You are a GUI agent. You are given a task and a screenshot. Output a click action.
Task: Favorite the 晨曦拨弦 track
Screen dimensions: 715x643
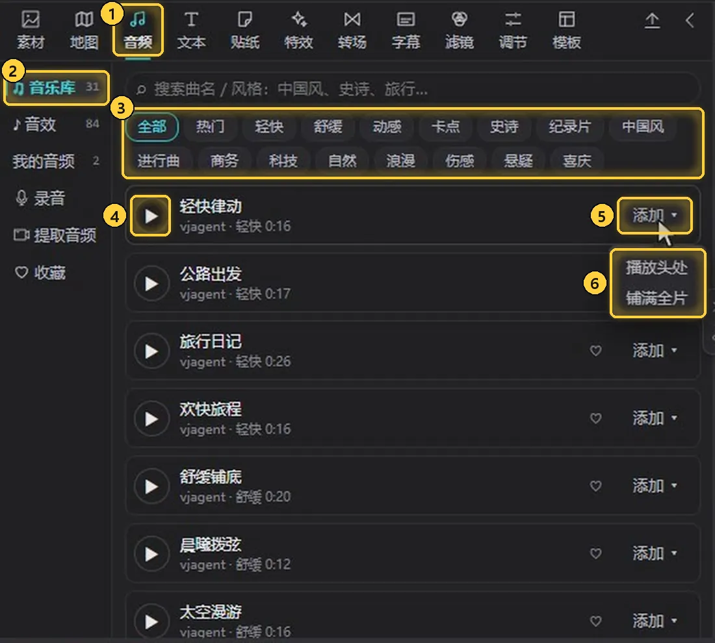click(x=595, y=553)
